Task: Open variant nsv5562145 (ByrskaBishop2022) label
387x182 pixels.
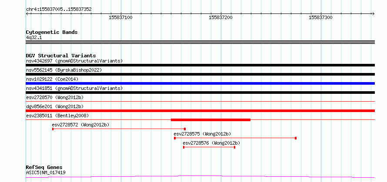Action: click(x=64, y=70)
